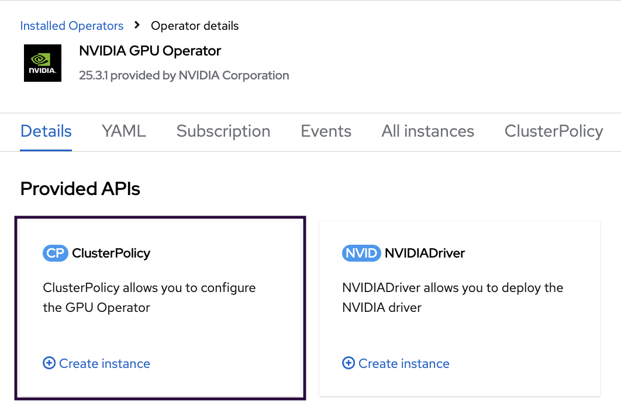The image size is (621, 410).
Task: Create instance of NVIDIADriver
Action: pyautogui.click(x=403, y=363)
